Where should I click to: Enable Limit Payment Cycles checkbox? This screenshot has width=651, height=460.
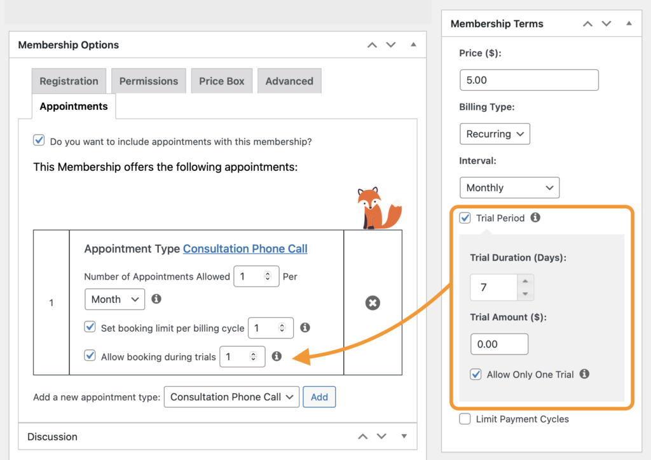click(465, 419)
